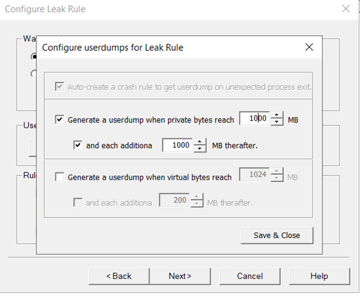Enable the virtual bytes userdump checkbox
Image resolution: width=360 pixels, height=296 pixels.
click(x=59, y=176)
